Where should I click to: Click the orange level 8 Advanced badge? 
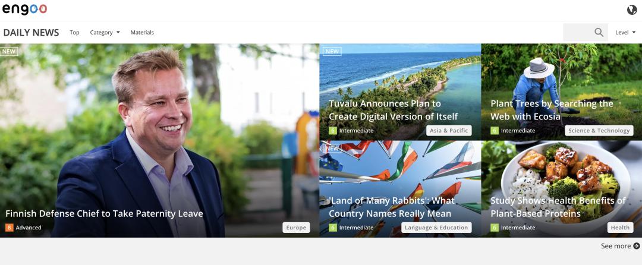coord(9,228)
